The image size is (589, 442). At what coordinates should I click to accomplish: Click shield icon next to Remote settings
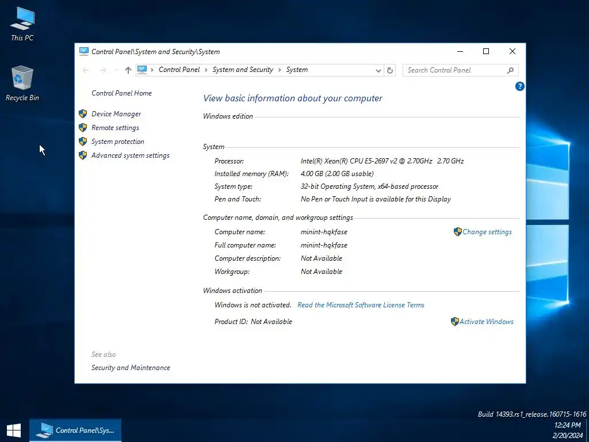pyautogui.click(x=83, y=128)
